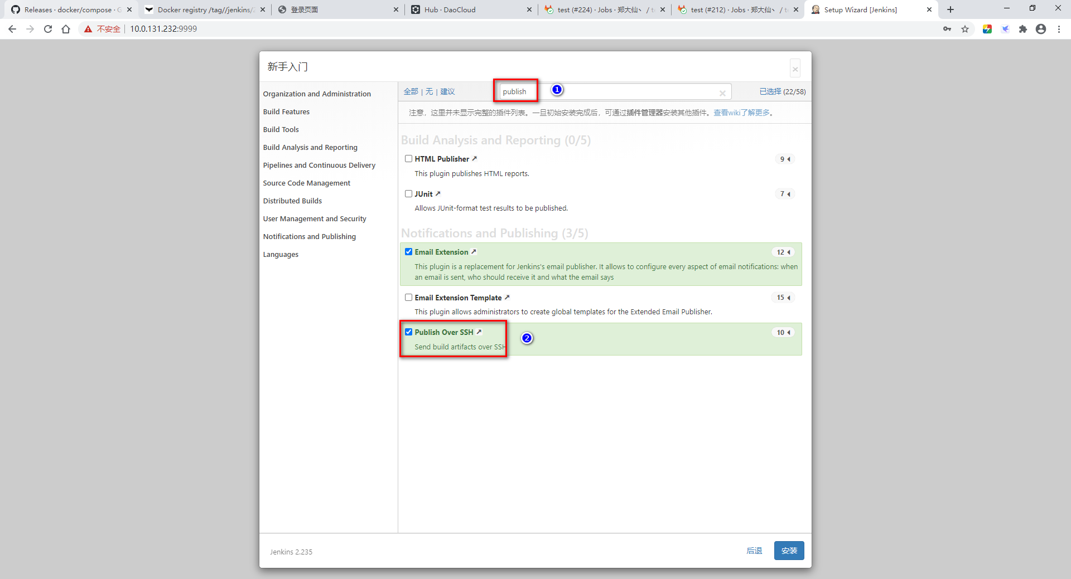Click the 全部 select-all link
Viewport: 1071px width, 579px height.
pos(411,91)
